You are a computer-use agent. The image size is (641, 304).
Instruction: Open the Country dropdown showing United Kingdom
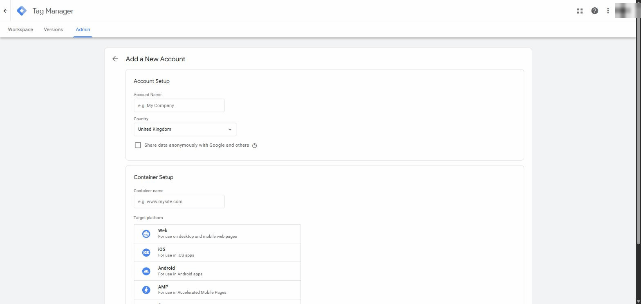click(x=185, y=130)
